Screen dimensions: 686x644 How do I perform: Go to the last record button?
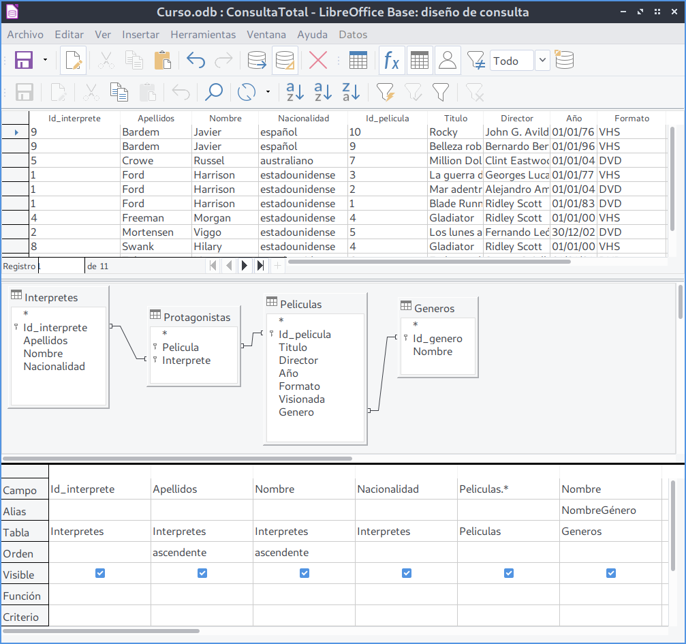point(260,266)
